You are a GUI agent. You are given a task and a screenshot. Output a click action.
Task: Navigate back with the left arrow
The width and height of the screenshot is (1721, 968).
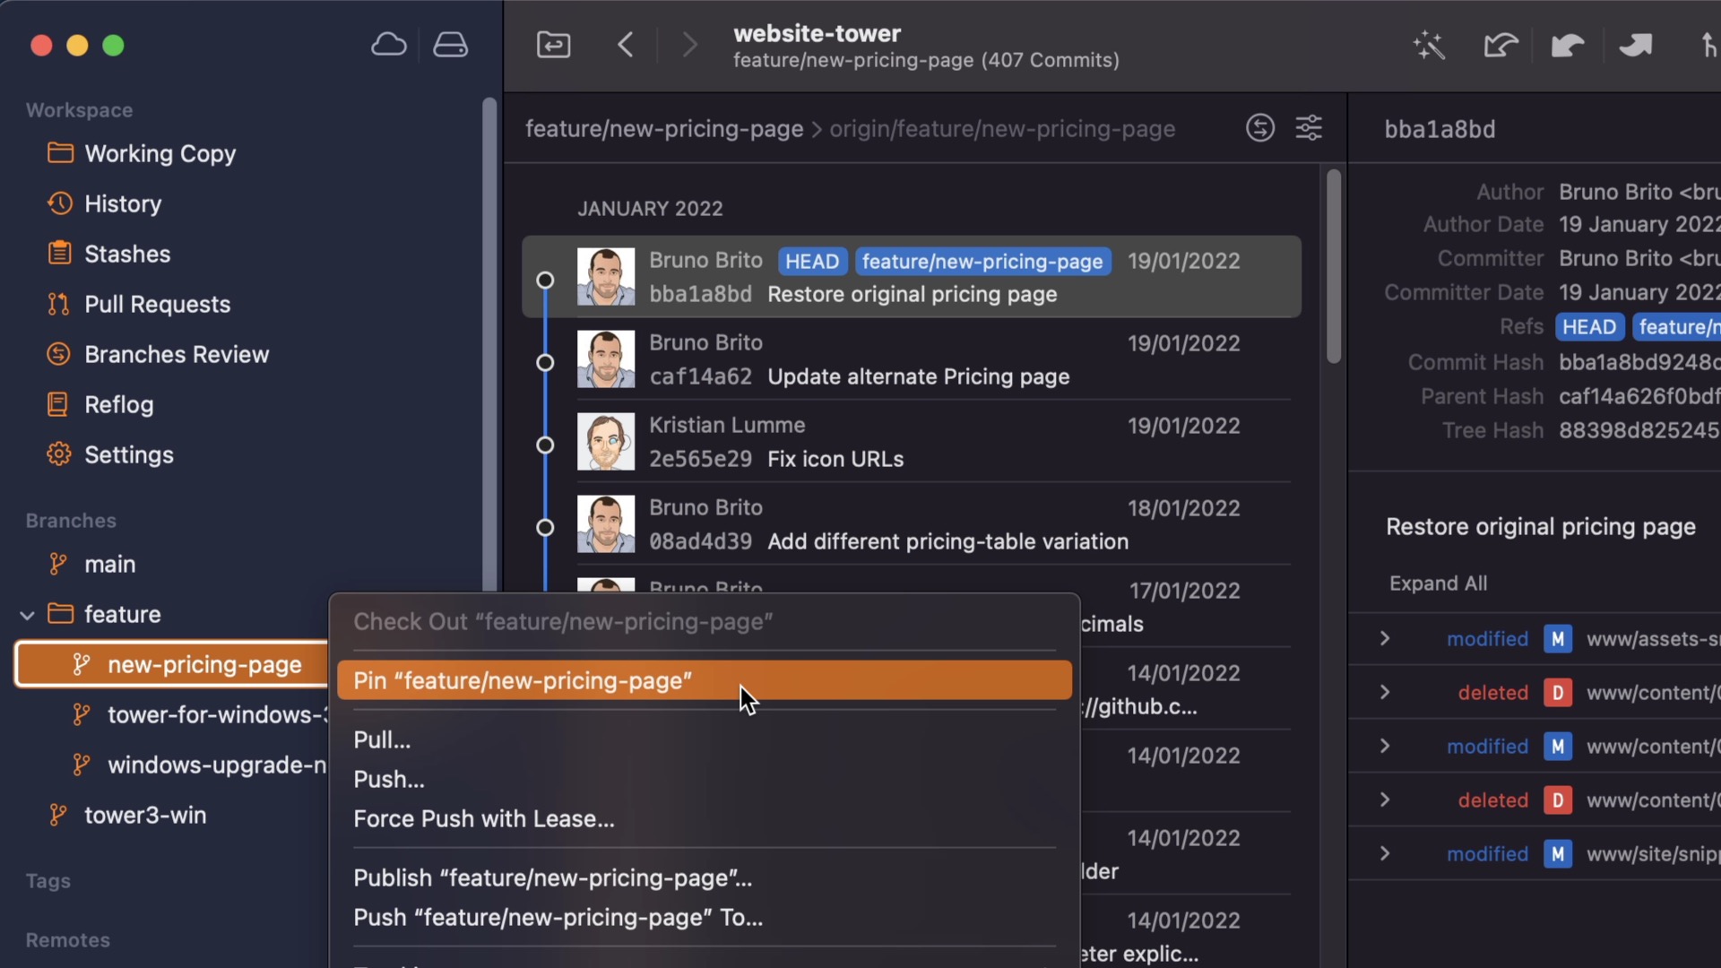(626, 44)
